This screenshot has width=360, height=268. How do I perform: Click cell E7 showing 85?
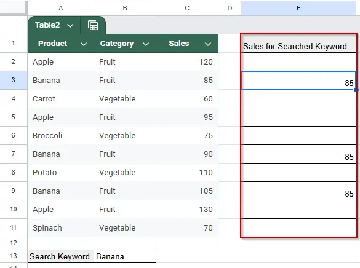(298, 154)
